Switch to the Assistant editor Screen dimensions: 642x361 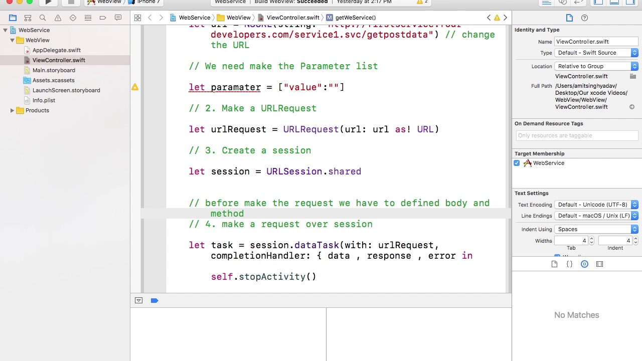[563, 2]
